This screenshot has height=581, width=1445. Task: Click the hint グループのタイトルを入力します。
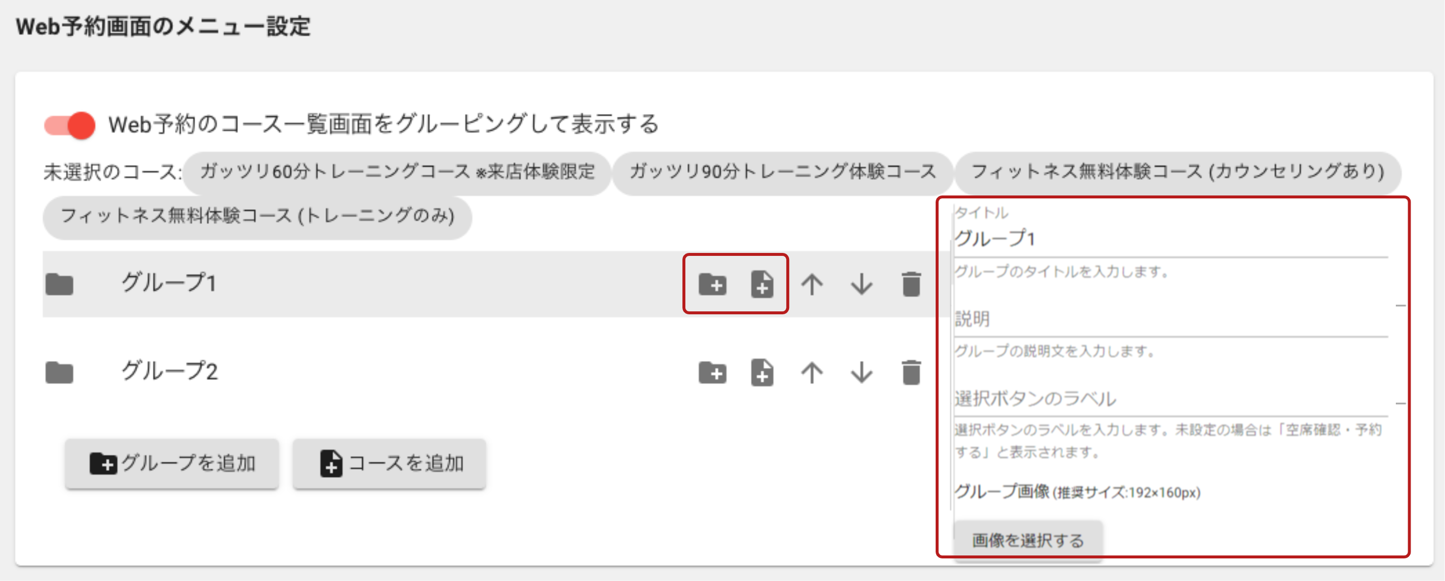point(1062,272)
